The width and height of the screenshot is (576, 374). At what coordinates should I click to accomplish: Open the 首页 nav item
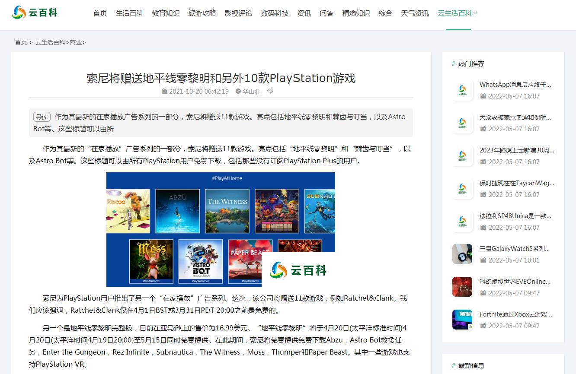click(100, 13)
